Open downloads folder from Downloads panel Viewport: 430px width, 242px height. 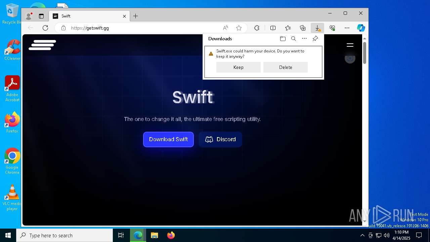coord(283,39)
